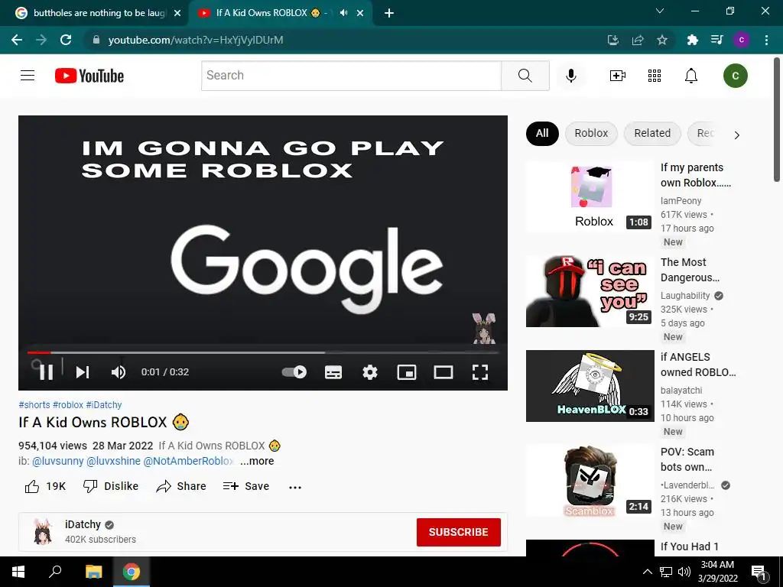Image resolution: width=783 pixels, height=587 pixels.
Task: Select the Roblox filter chip
Action: coord(591,133)
